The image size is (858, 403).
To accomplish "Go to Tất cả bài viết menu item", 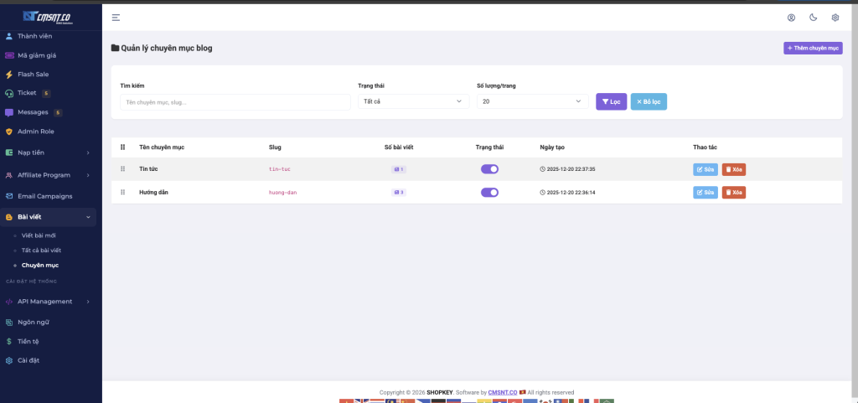I will (x=41, y=251).
